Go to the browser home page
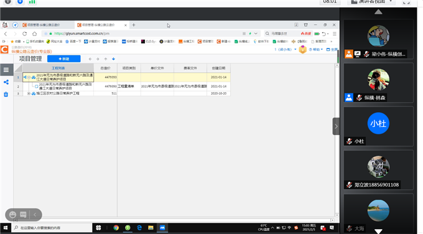Image resolution: width=423 pixels, height=234 pixels. 35,34
